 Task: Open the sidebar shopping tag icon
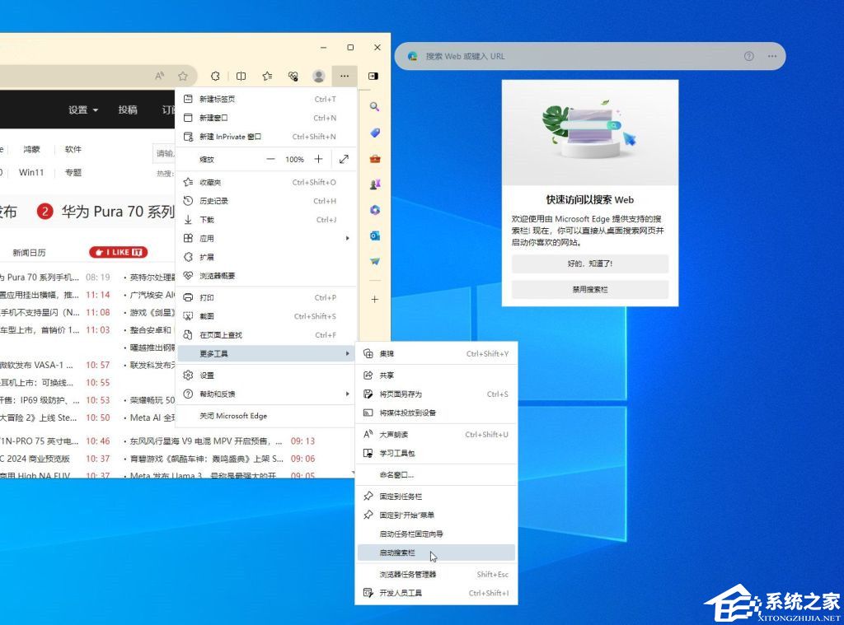point(375,133)
